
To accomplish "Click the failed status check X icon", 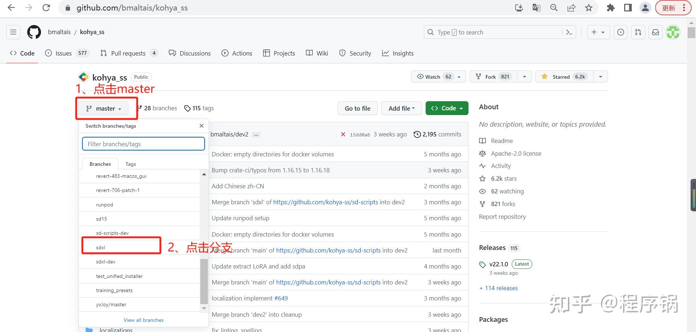I will point(343,134).
